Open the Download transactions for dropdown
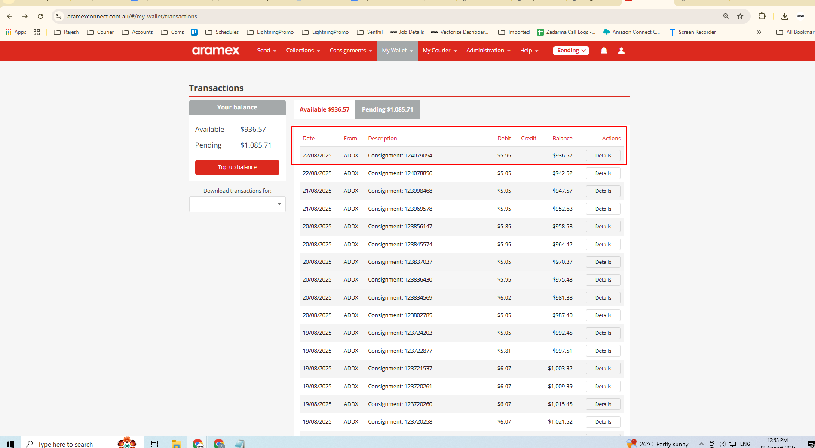The width and height of the screenshot is (815, 448). [237, 204]
